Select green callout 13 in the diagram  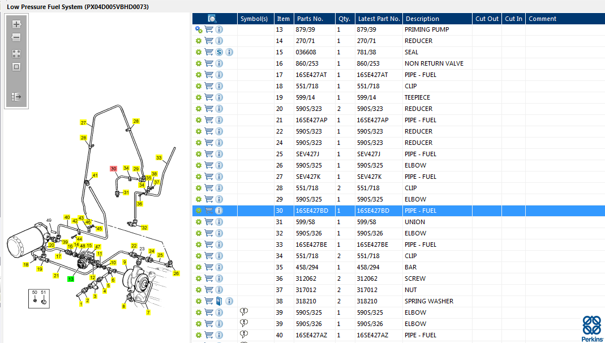pos(71,279)
